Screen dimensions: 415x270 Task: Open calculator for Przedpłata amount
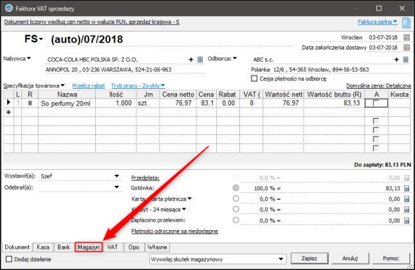[x=407, y=178]
